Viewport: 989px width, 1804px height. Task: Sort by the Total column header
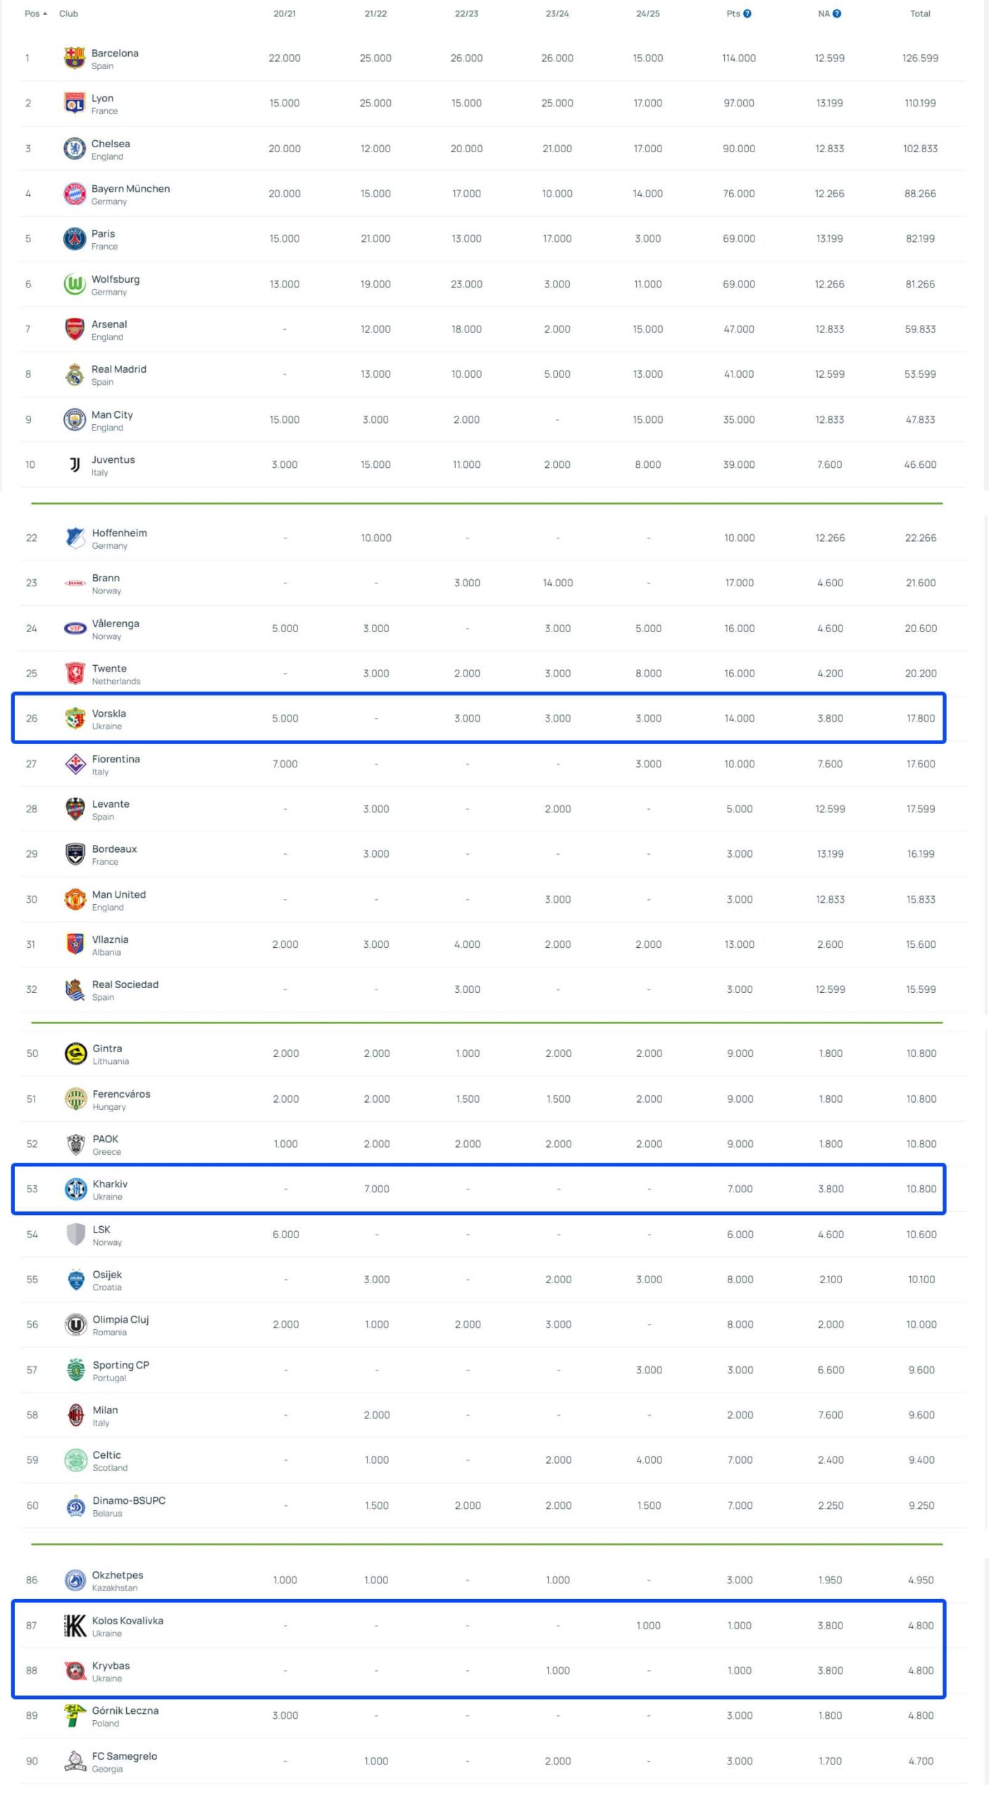click(920, 13)
